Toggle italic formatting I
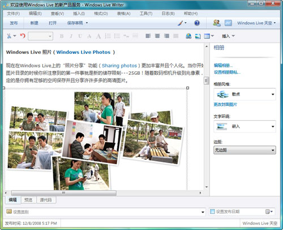The height and width of the screenshot is (230, 283). pyautogui.click(x=71, y=36)
